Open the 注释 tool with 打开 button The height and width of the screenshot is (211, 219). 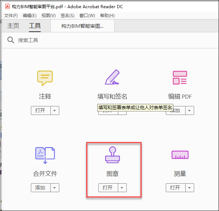41,110
